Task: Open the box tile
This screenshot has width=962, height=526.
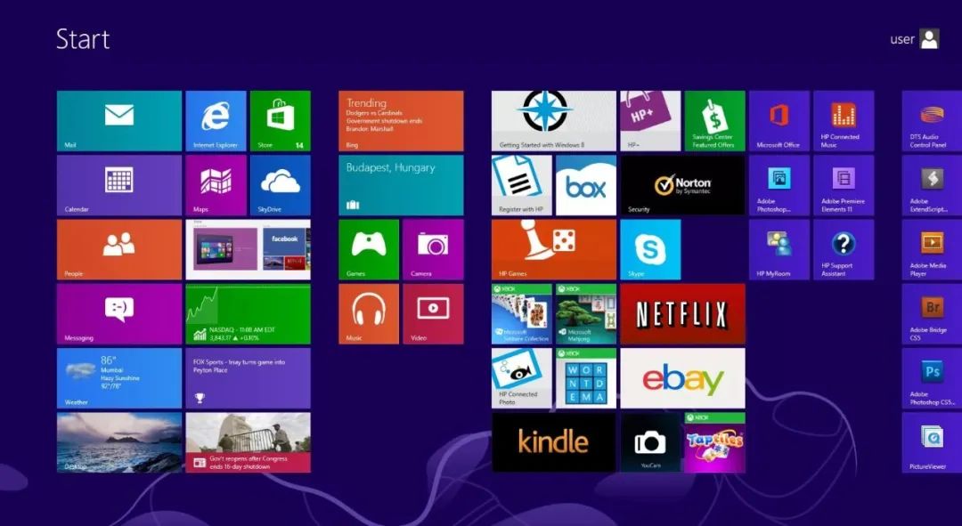Action: [x=586, y=185]
